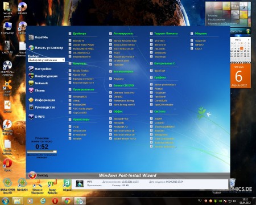Click Музыка in the Media Center gadget

click(213, 15)
